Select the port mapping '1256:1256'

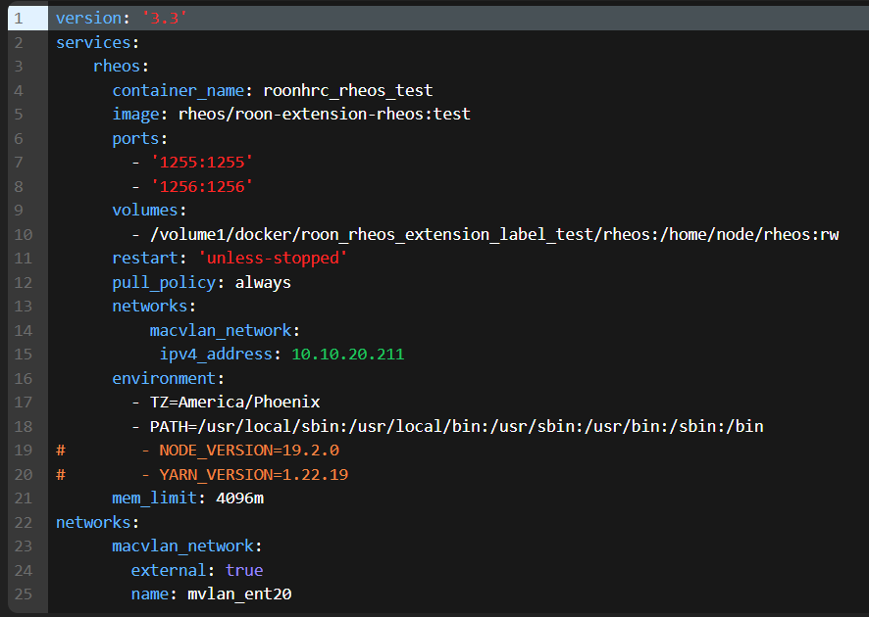(x=202, y=187)
